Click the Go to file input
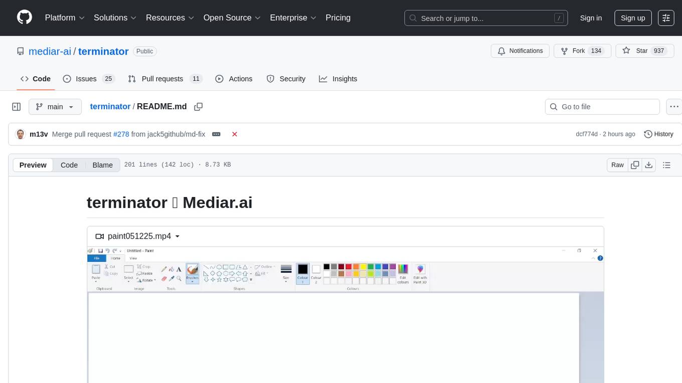 pos(602,107)
